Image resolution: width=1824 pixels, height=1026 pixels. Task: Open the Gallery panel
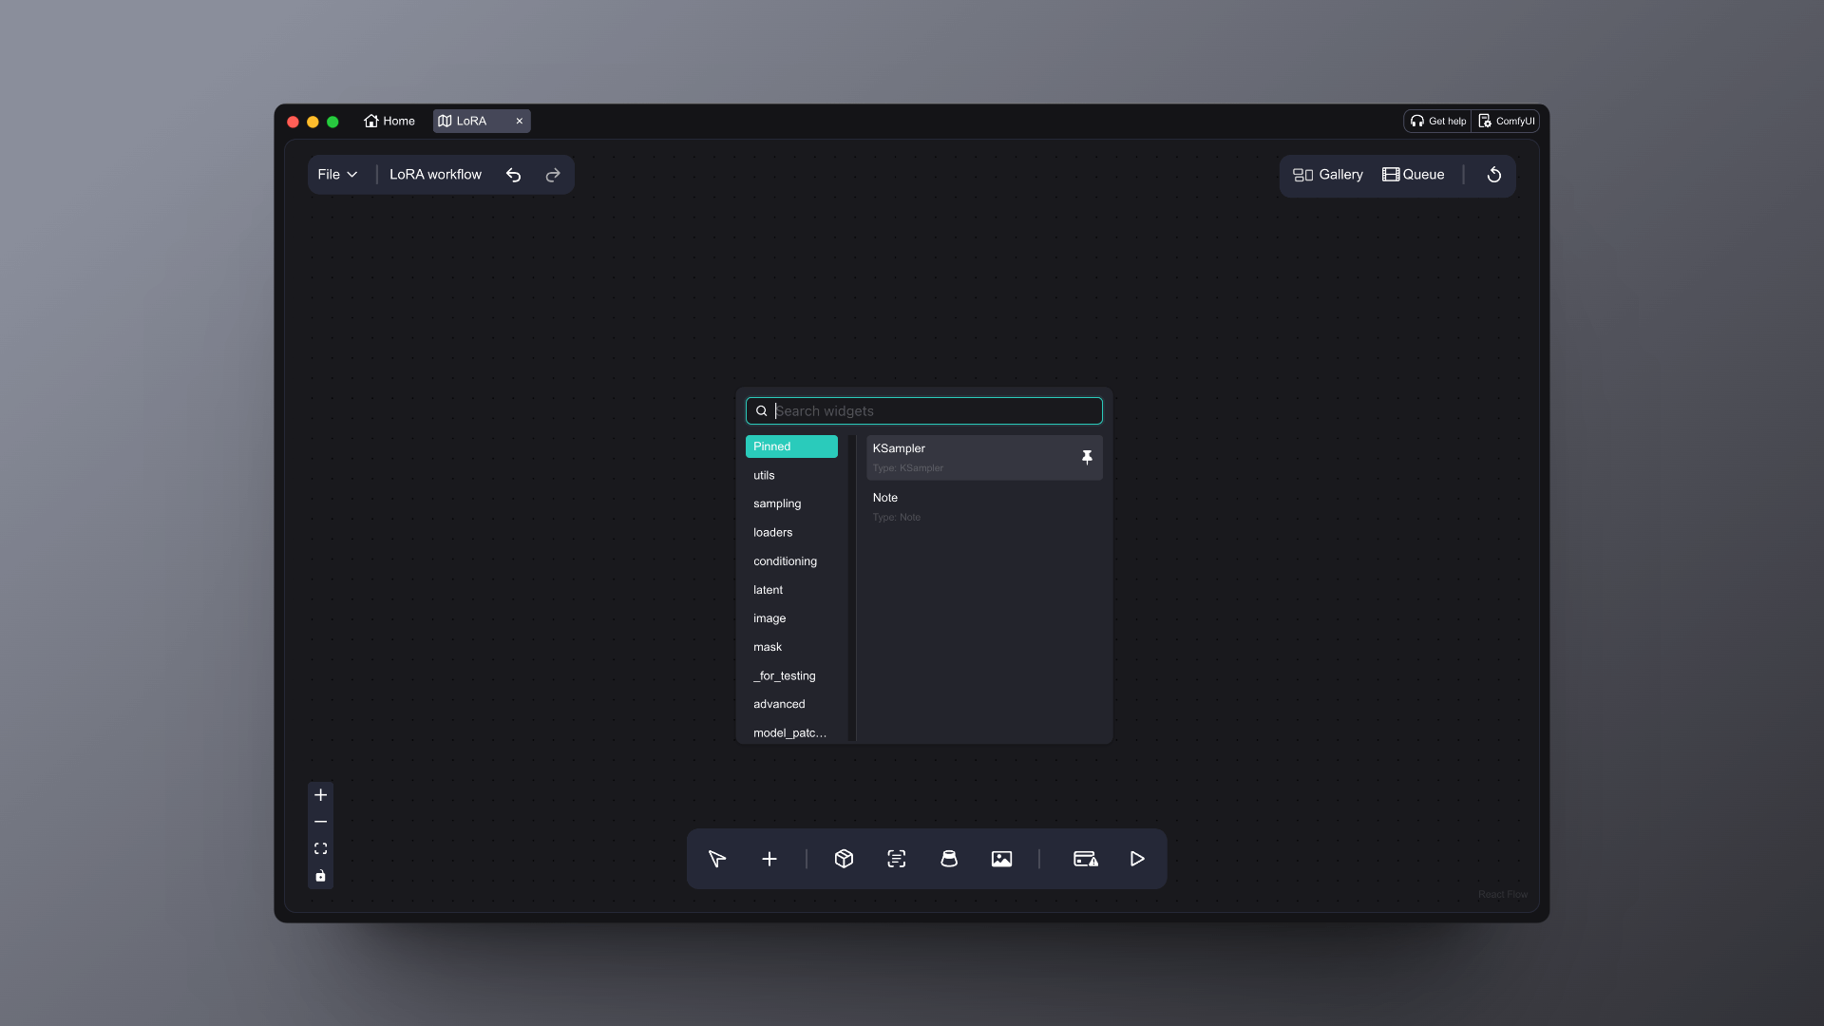coord(1327,175)
